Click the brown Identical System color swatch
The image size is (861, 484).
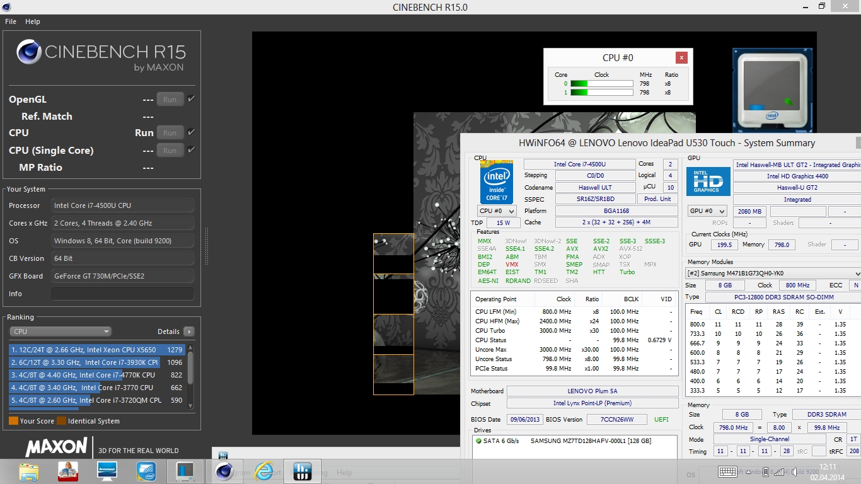tap(61, 421)
